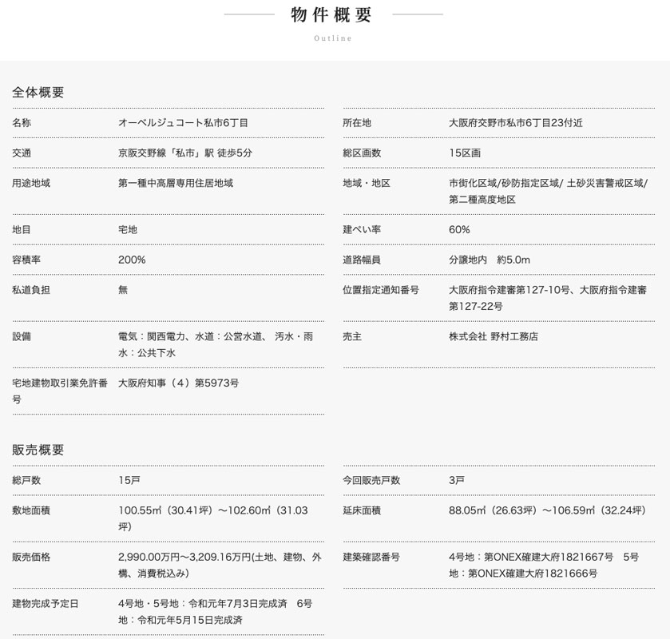Click the 建築確認番号 confirmation numbers text

click(x=543, y=565)
